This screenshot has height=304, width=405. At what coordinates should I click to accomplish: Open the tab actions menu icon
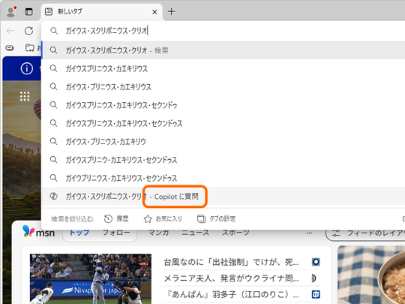tap(28, 11)
